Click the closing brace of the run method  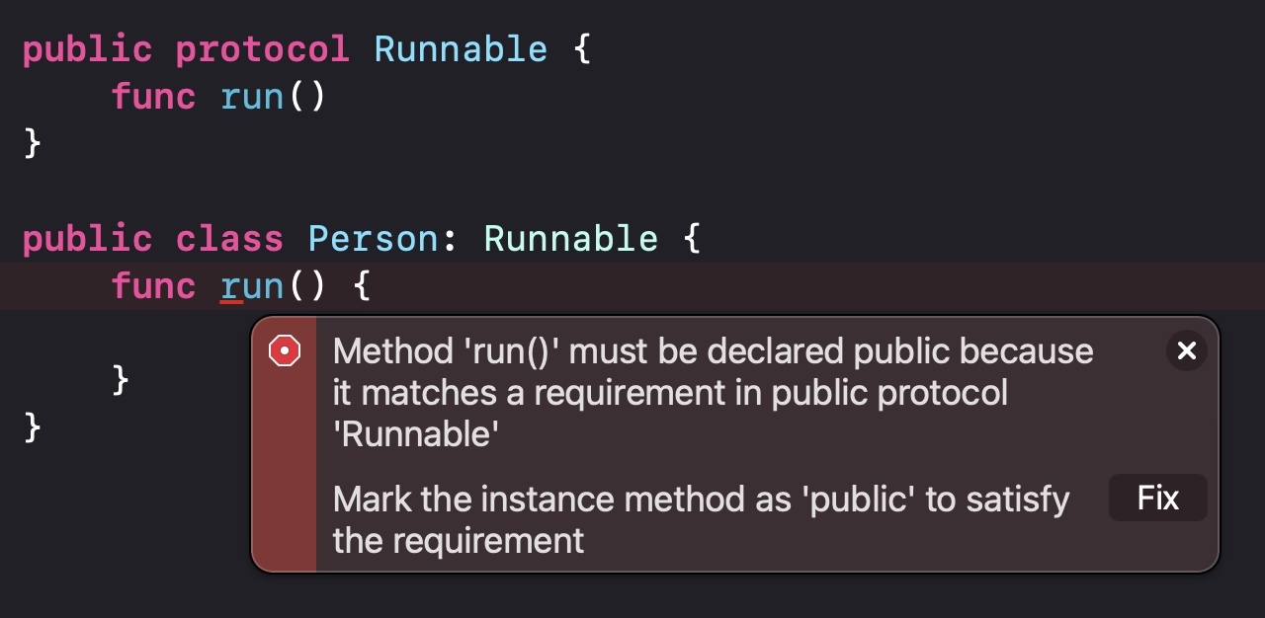click(x=121, y=381)
